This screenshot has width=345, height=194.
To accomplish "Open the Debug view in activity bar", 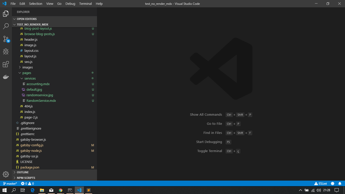I will (x=6, y=52).
